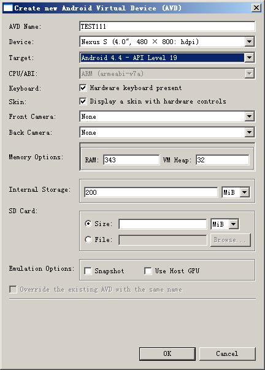Screen dimensions: 265x370
Task: Click the SD Card Size input field
Action: 163,224
